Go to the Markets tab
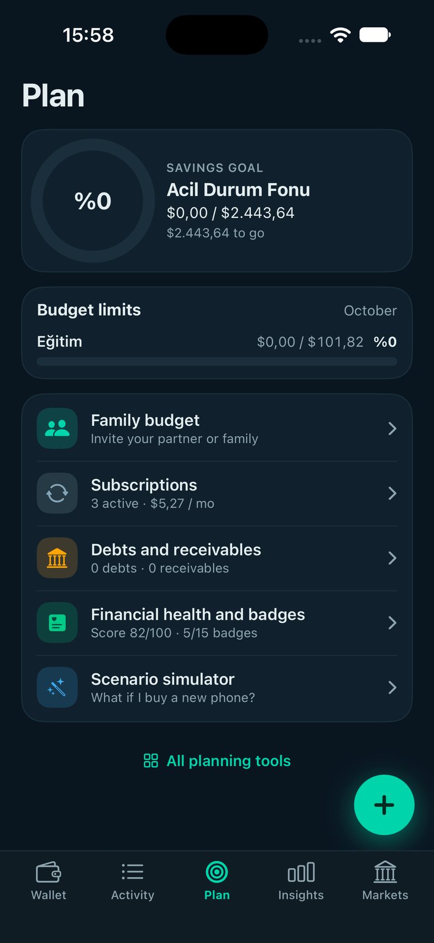Image resolution: width=434 pixels, height=943 pixels. [385, 881]
